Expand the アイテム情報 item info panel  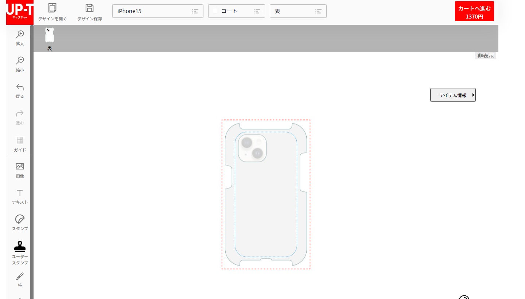[x=453, y=95]
